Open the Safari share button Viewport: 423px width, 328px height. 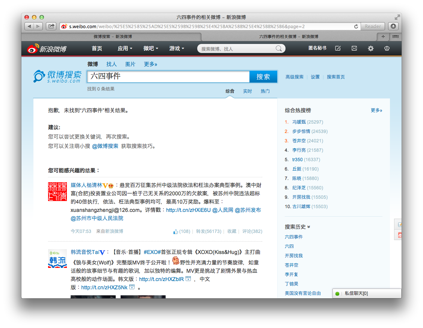tap(51, 26)
